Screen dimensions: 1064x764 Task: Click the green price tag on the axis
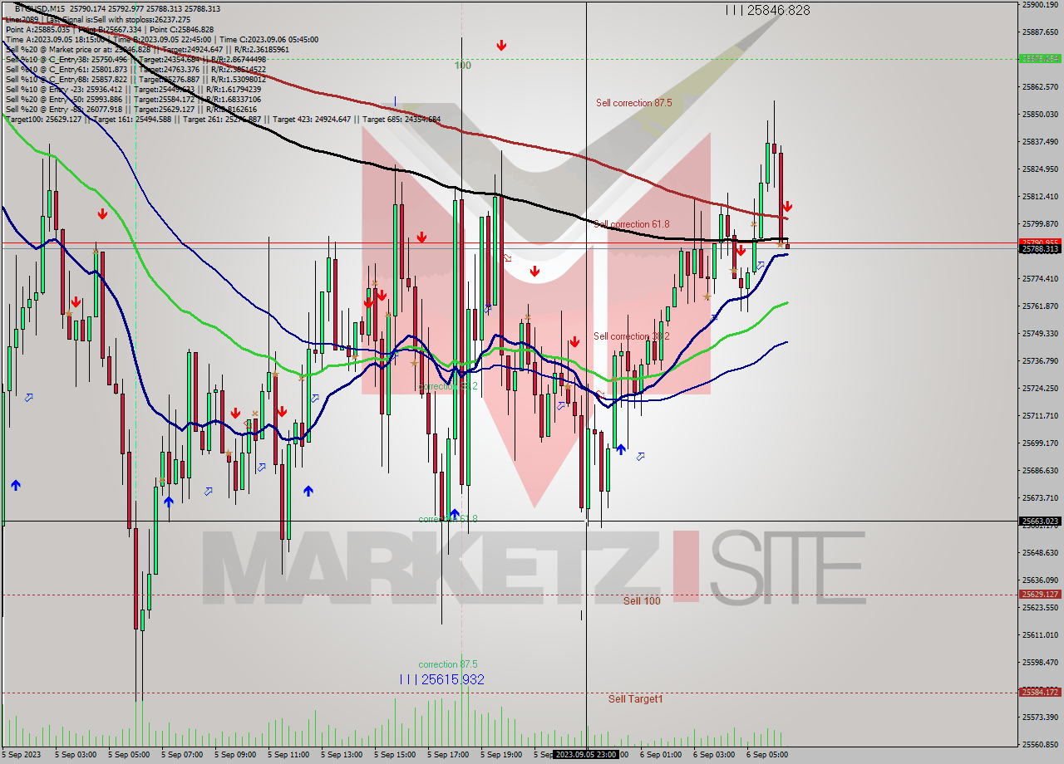[1040, 59]
